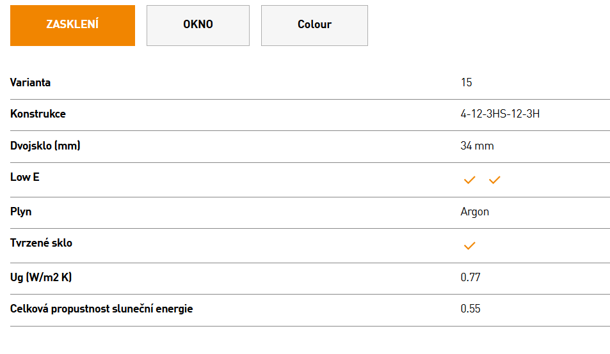
Task: Click the second Low E checkmark icon
Action: pyautogui.click(x=494, y=180)
